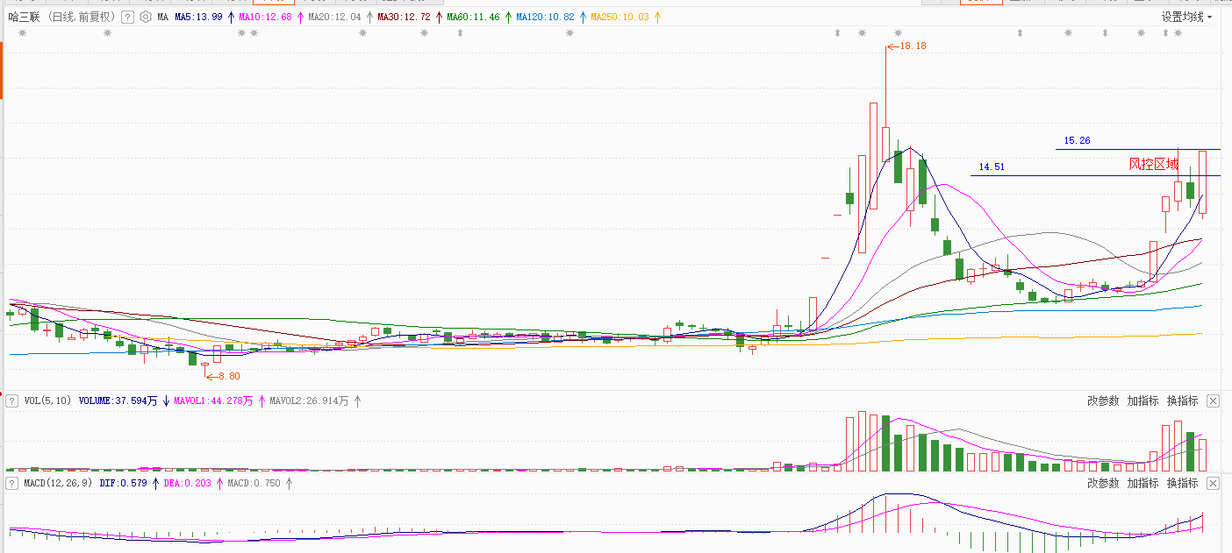
Task: Close the VOL indicator panel
Action: point(1213,401)
